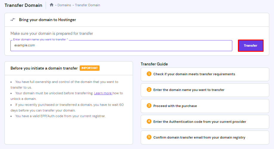The image size is (274, 149).
Task: Select Transfer Domain breadcrumb item
Action: pos(87,5)
